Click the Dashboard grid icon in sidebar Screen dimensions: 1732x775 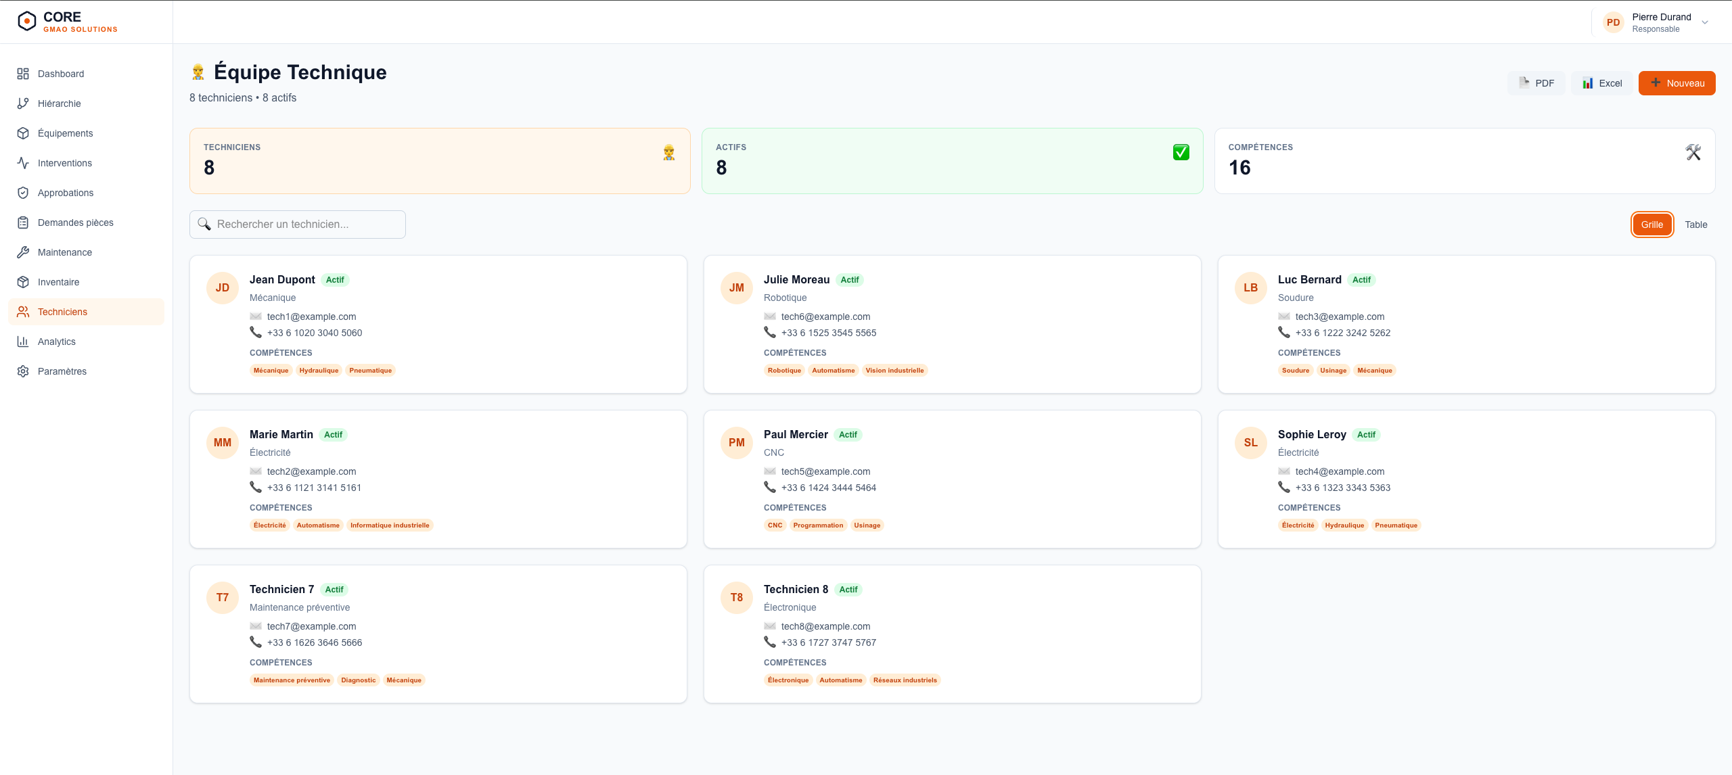coord(23,74)
